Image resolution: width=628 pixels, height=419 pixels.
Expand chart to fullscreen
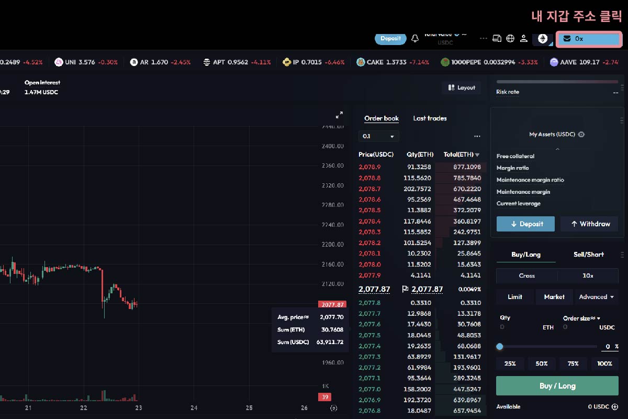pos(339,115)
